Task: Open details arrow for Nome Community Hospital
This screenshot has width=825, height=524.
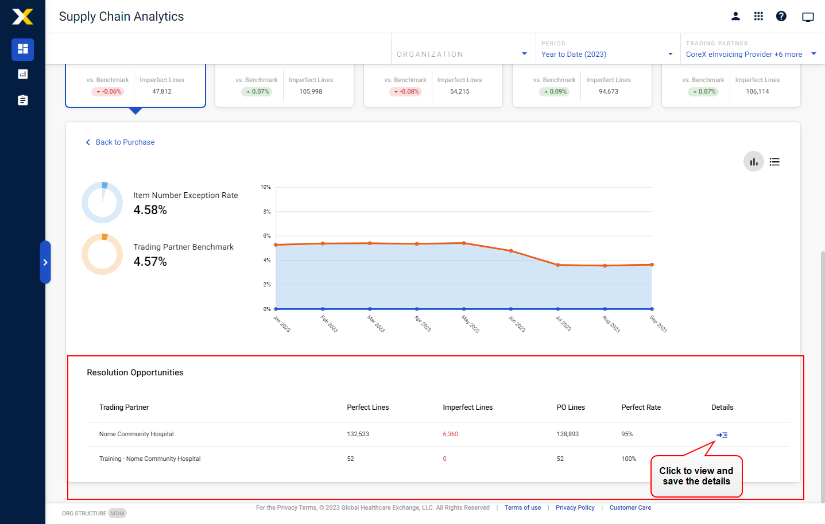Action: point(722,434)
